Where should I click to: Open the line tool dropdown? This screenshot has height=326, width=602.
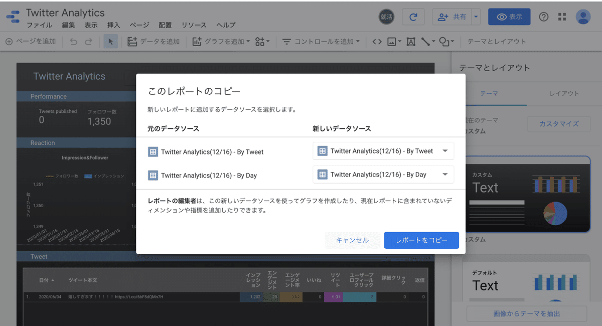tap(428, 42)
